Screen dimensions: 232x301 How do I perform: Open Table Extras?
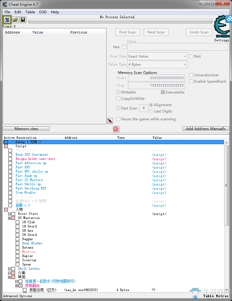(216, 296)
